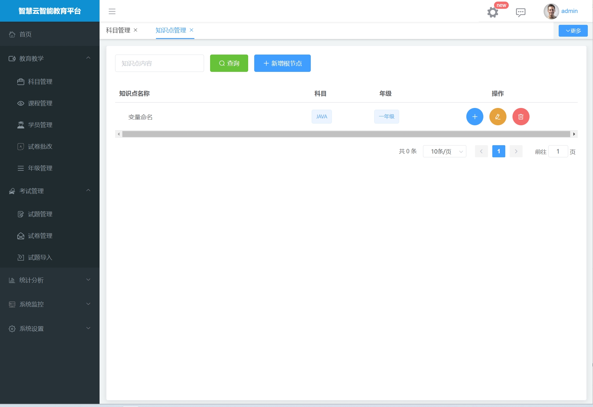The width and height of the screenshot is (593, 407).
Task: Click the horizontal table scrollbar
Action: click(346, 134)
